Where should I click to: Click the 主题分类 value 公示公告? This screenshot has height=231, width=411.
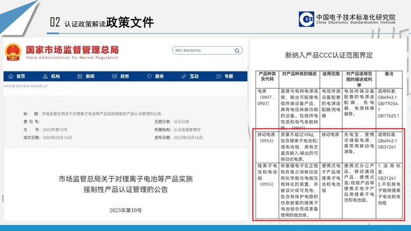click(181, 122)
